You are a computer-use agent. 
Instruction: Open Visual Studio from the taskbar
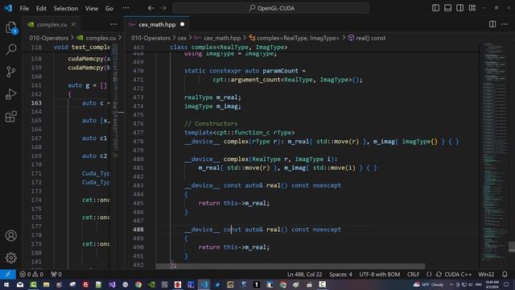click(x=112, y=284)
